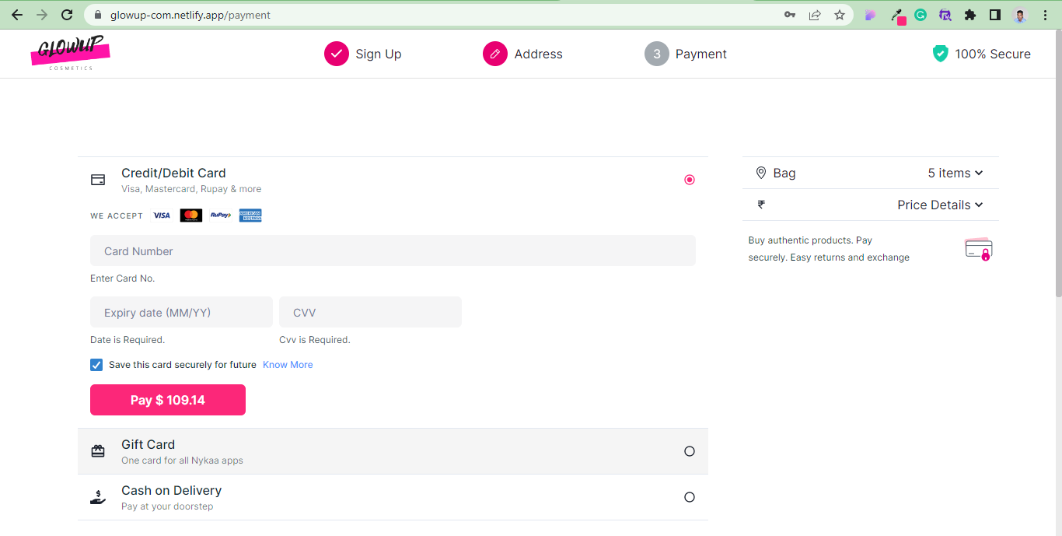Image resolution: width=1062 pixels, height=536 pixels.
Task: Focus the CVV input field
Action: pos(370,312)
